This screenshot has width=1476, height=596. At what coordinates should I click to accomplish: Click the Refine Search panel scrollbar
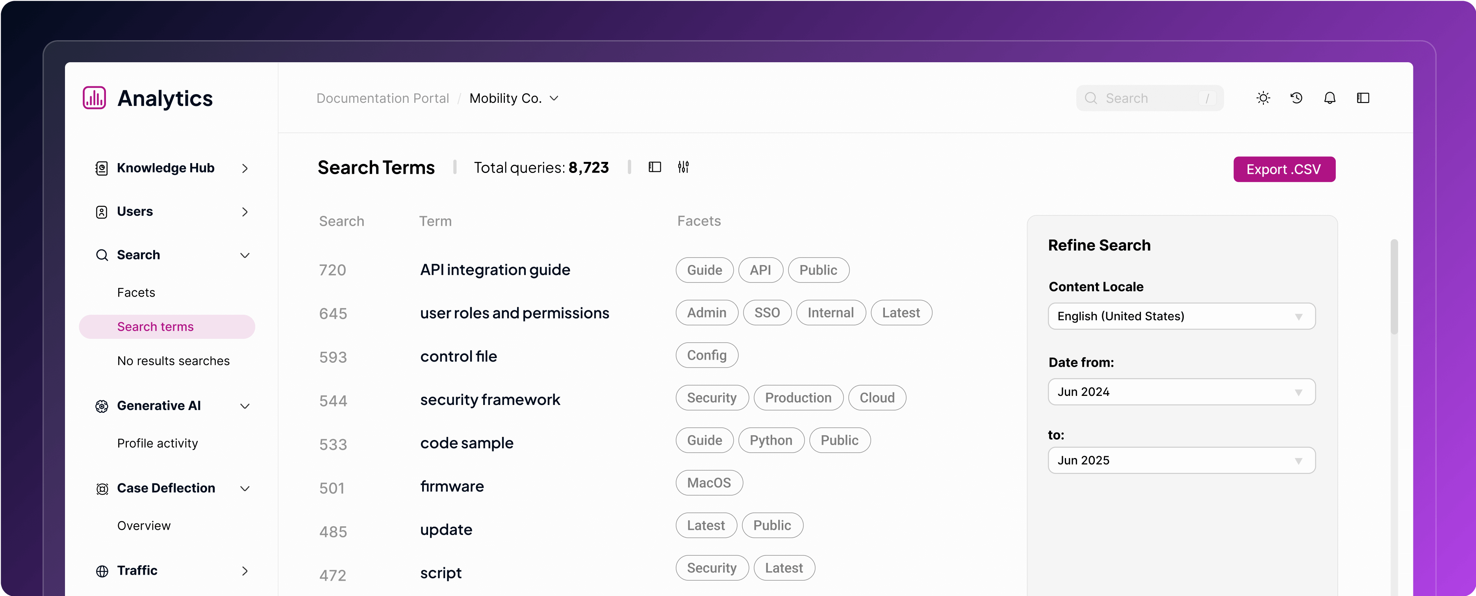click(1394, 286)
